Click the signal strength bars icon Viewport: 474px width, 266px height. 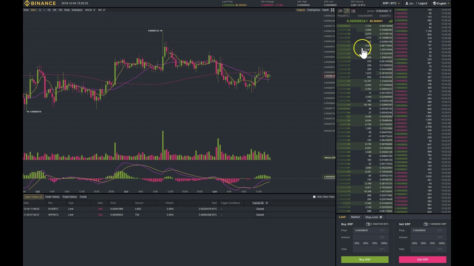tap(390, 21)
